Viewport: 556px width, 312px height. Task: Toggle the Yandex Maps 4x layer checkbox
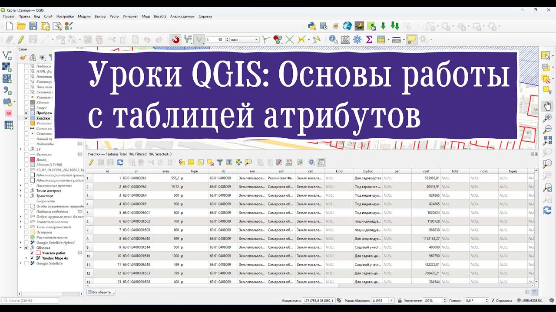click(32, 258)
